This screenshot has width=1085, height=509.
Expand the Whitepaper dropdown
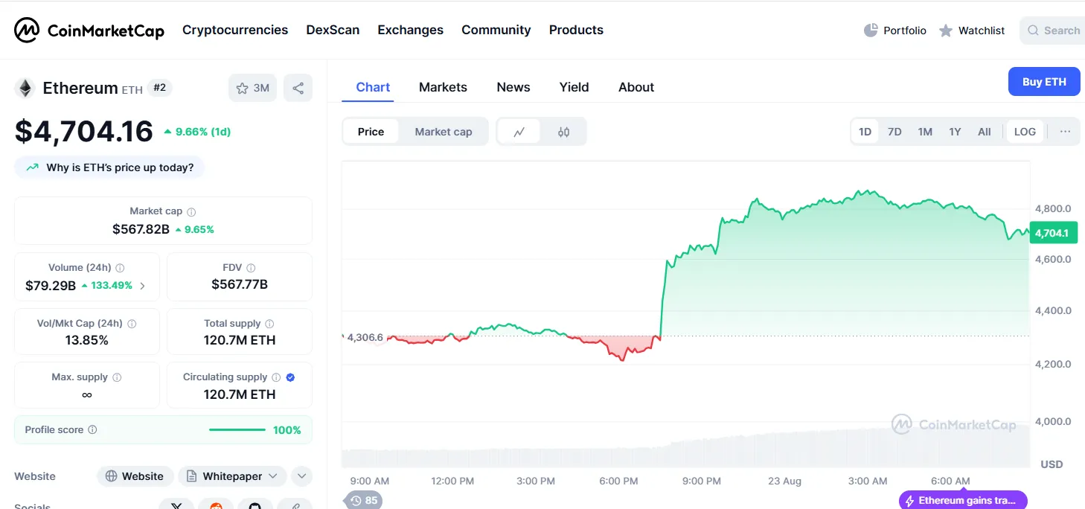pyautogui.click(x=233, y=476)
